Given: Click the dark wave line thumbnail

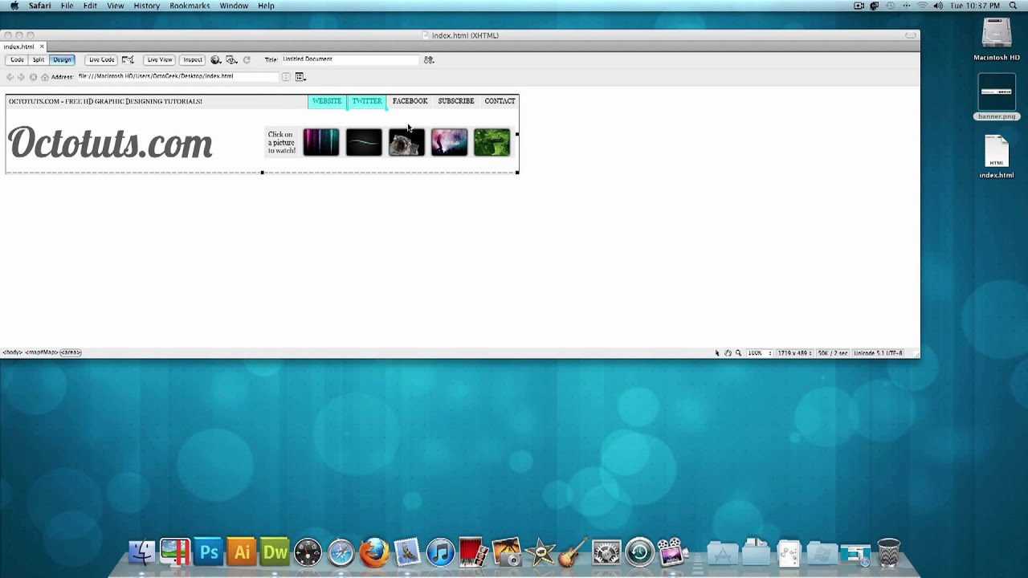Looking at the screenshot, I should 364,142.
